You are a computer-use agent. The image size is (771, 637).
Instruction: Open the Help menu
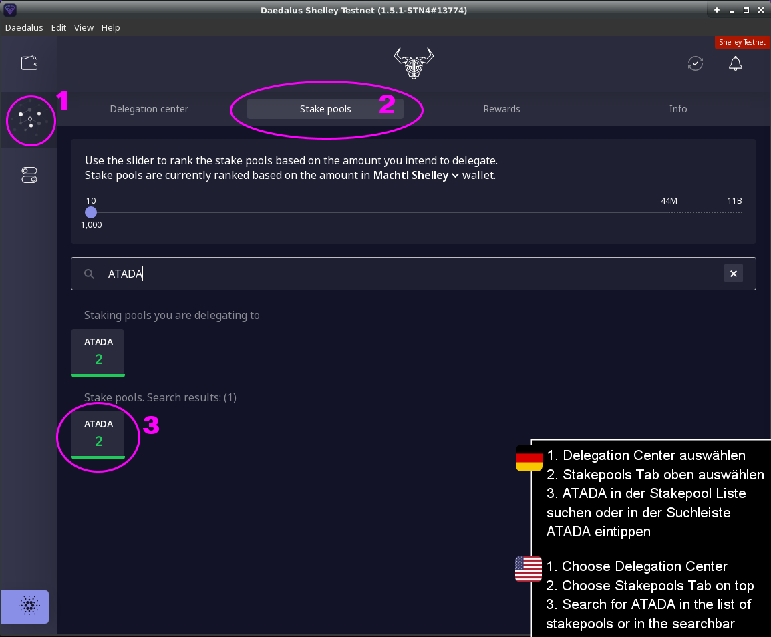click(x=111, y=27)
